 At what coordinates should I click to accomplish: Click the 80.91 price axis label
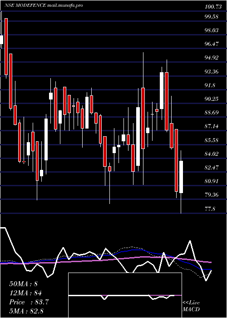pos(212,181)
